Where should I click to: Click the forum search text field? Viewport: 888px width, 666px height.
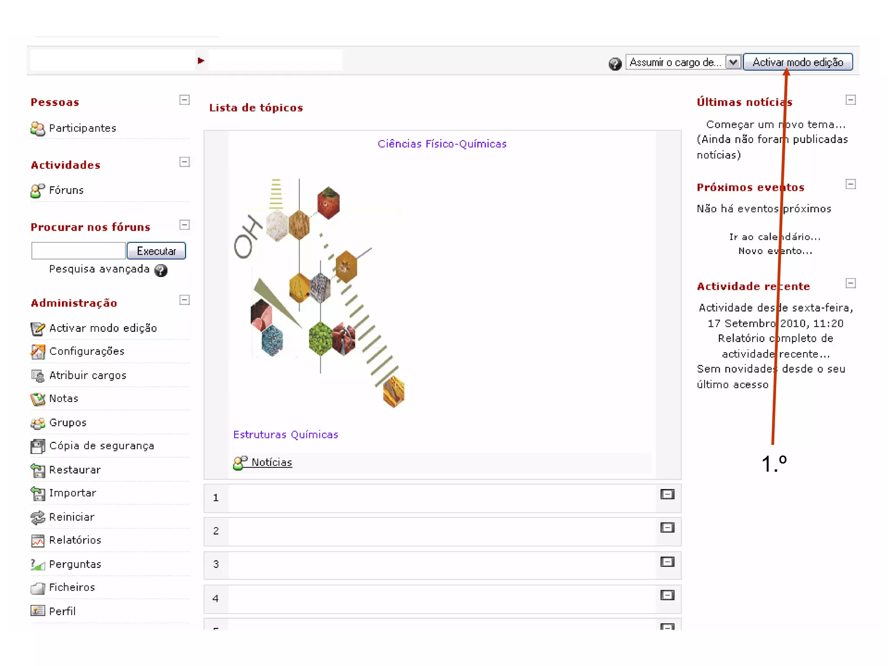click(78, 251)
